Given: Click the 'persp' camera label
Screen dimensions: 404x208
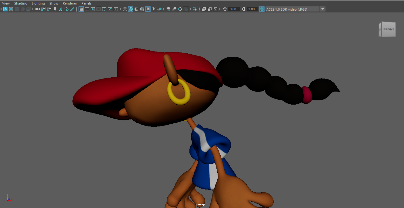Looking at the screenshot, I should click(201, 204).
